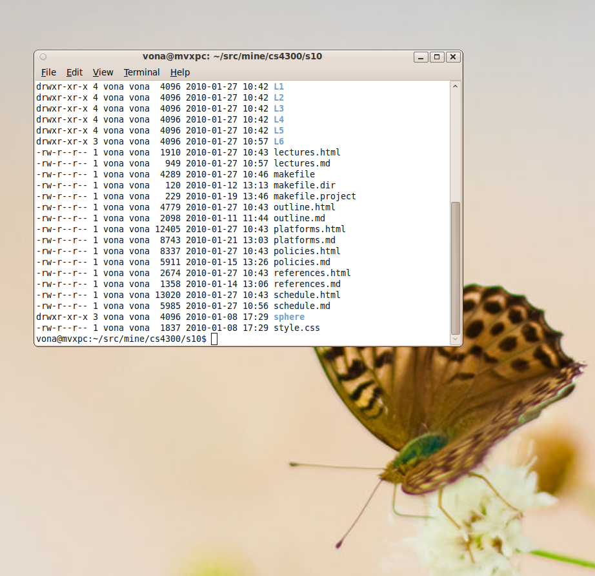This screenshot has width=595, height=576.
Task: Maximize the terminal window
Action: [437, 57]
